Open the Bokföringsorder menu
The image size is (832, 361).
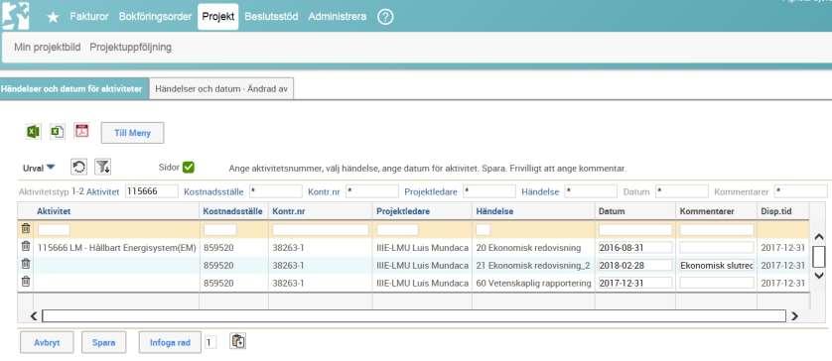[155, 17]
